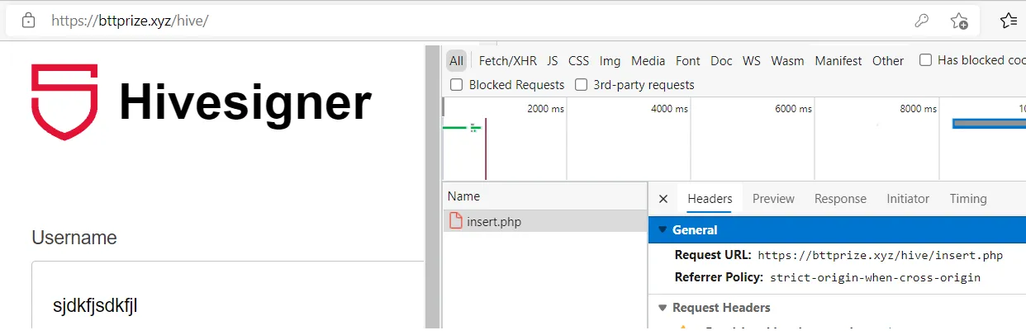Click the 4000 ms timeline marker

click(x=669, y=108)
